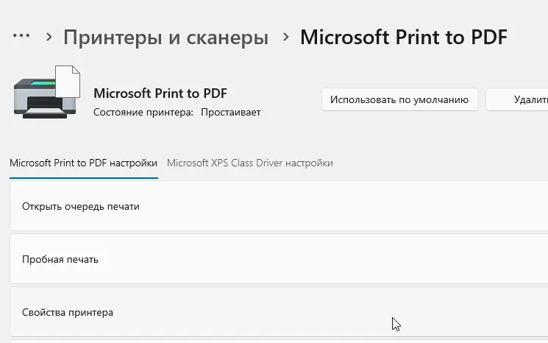
Task: Click the white paper sheet on printer icon
Action: (x=68, y=81)
